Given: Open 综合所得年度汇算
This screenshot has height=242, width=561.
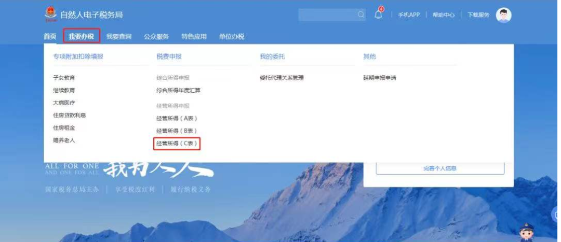Looking at the screenshot, I should [x=178, y=90].
